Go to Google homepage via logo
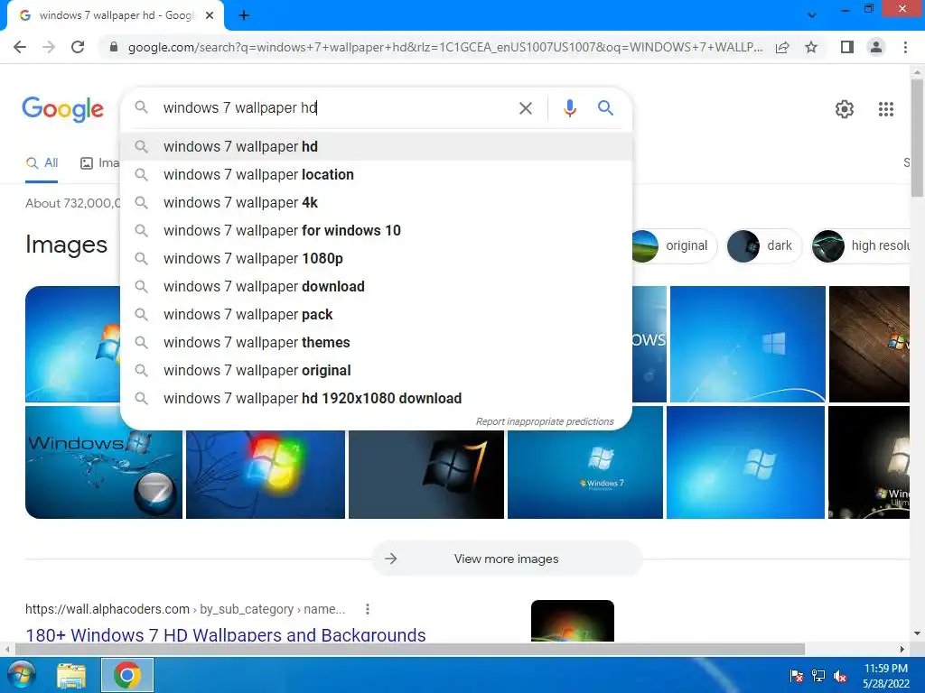925x693 pixels. coord(63,109)
